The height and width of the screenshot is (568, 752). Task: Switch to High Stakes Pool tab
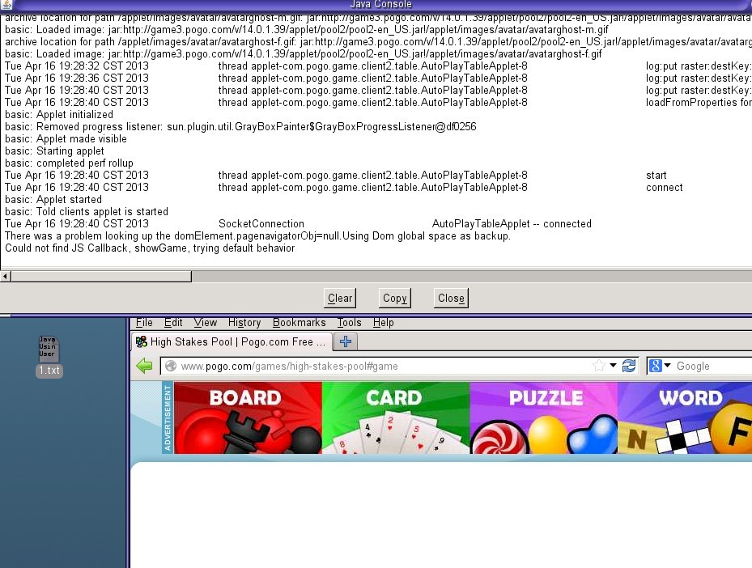(x=232, y=341)
